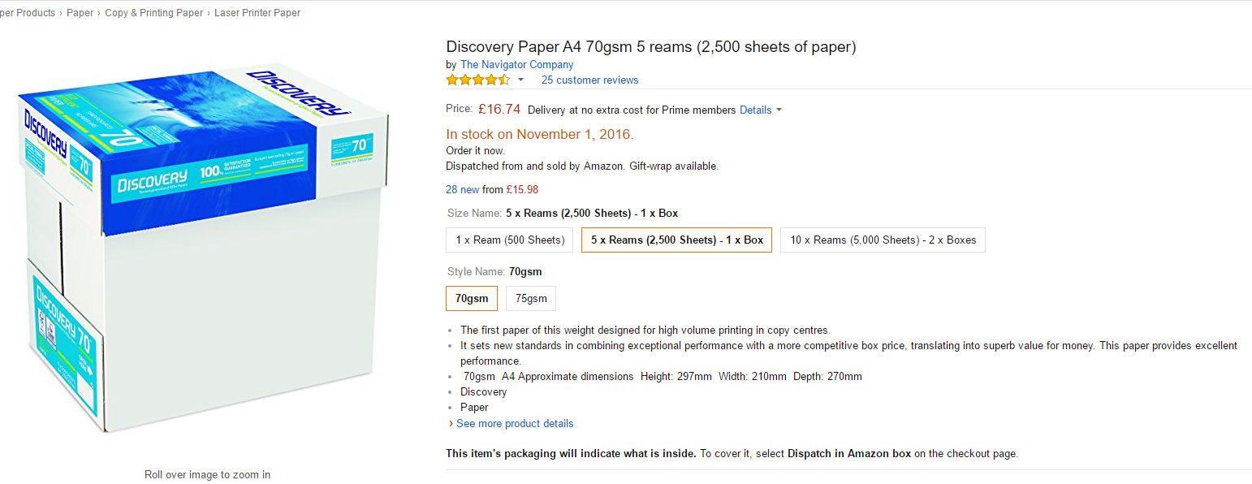Visit The Navigator Company brand page
This screenshot has width=1252, height=484.
(x=516, y=64)
